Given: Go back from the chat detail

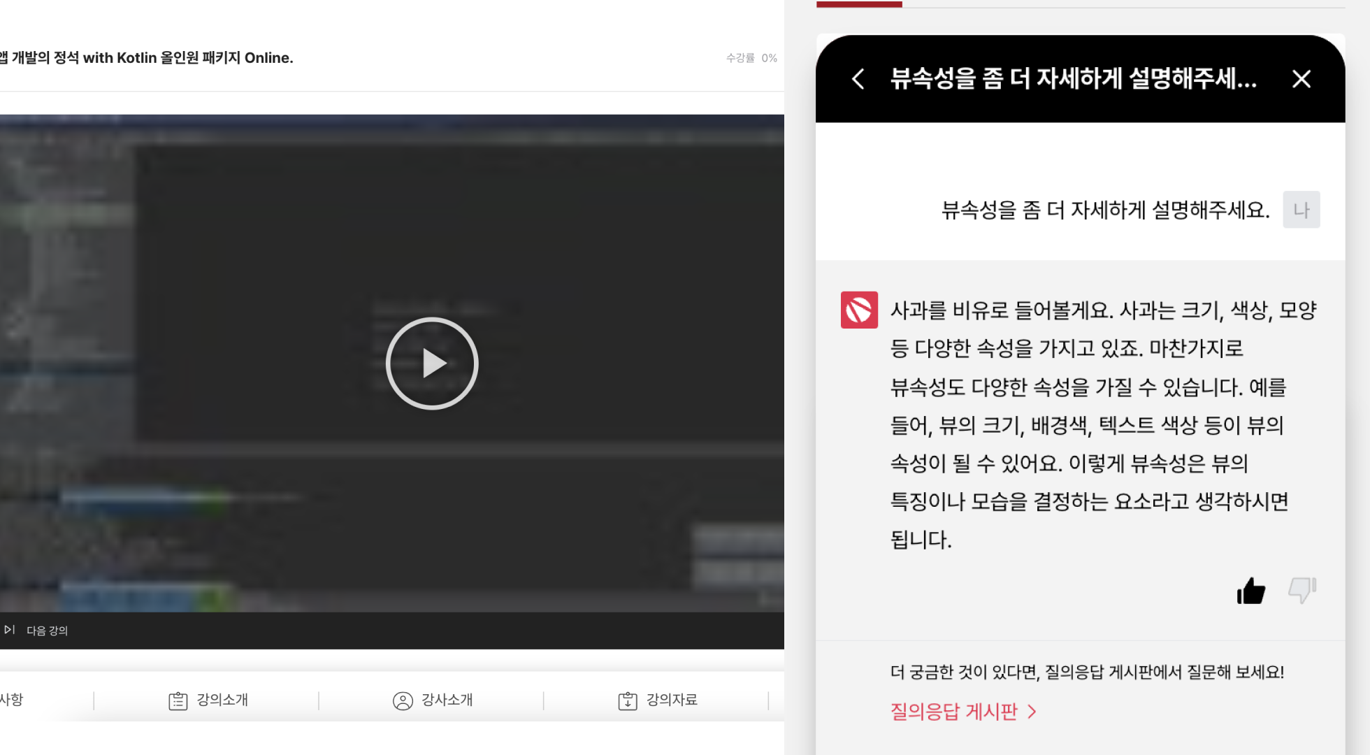Looking at the screenshot, I should click(858, 79).
